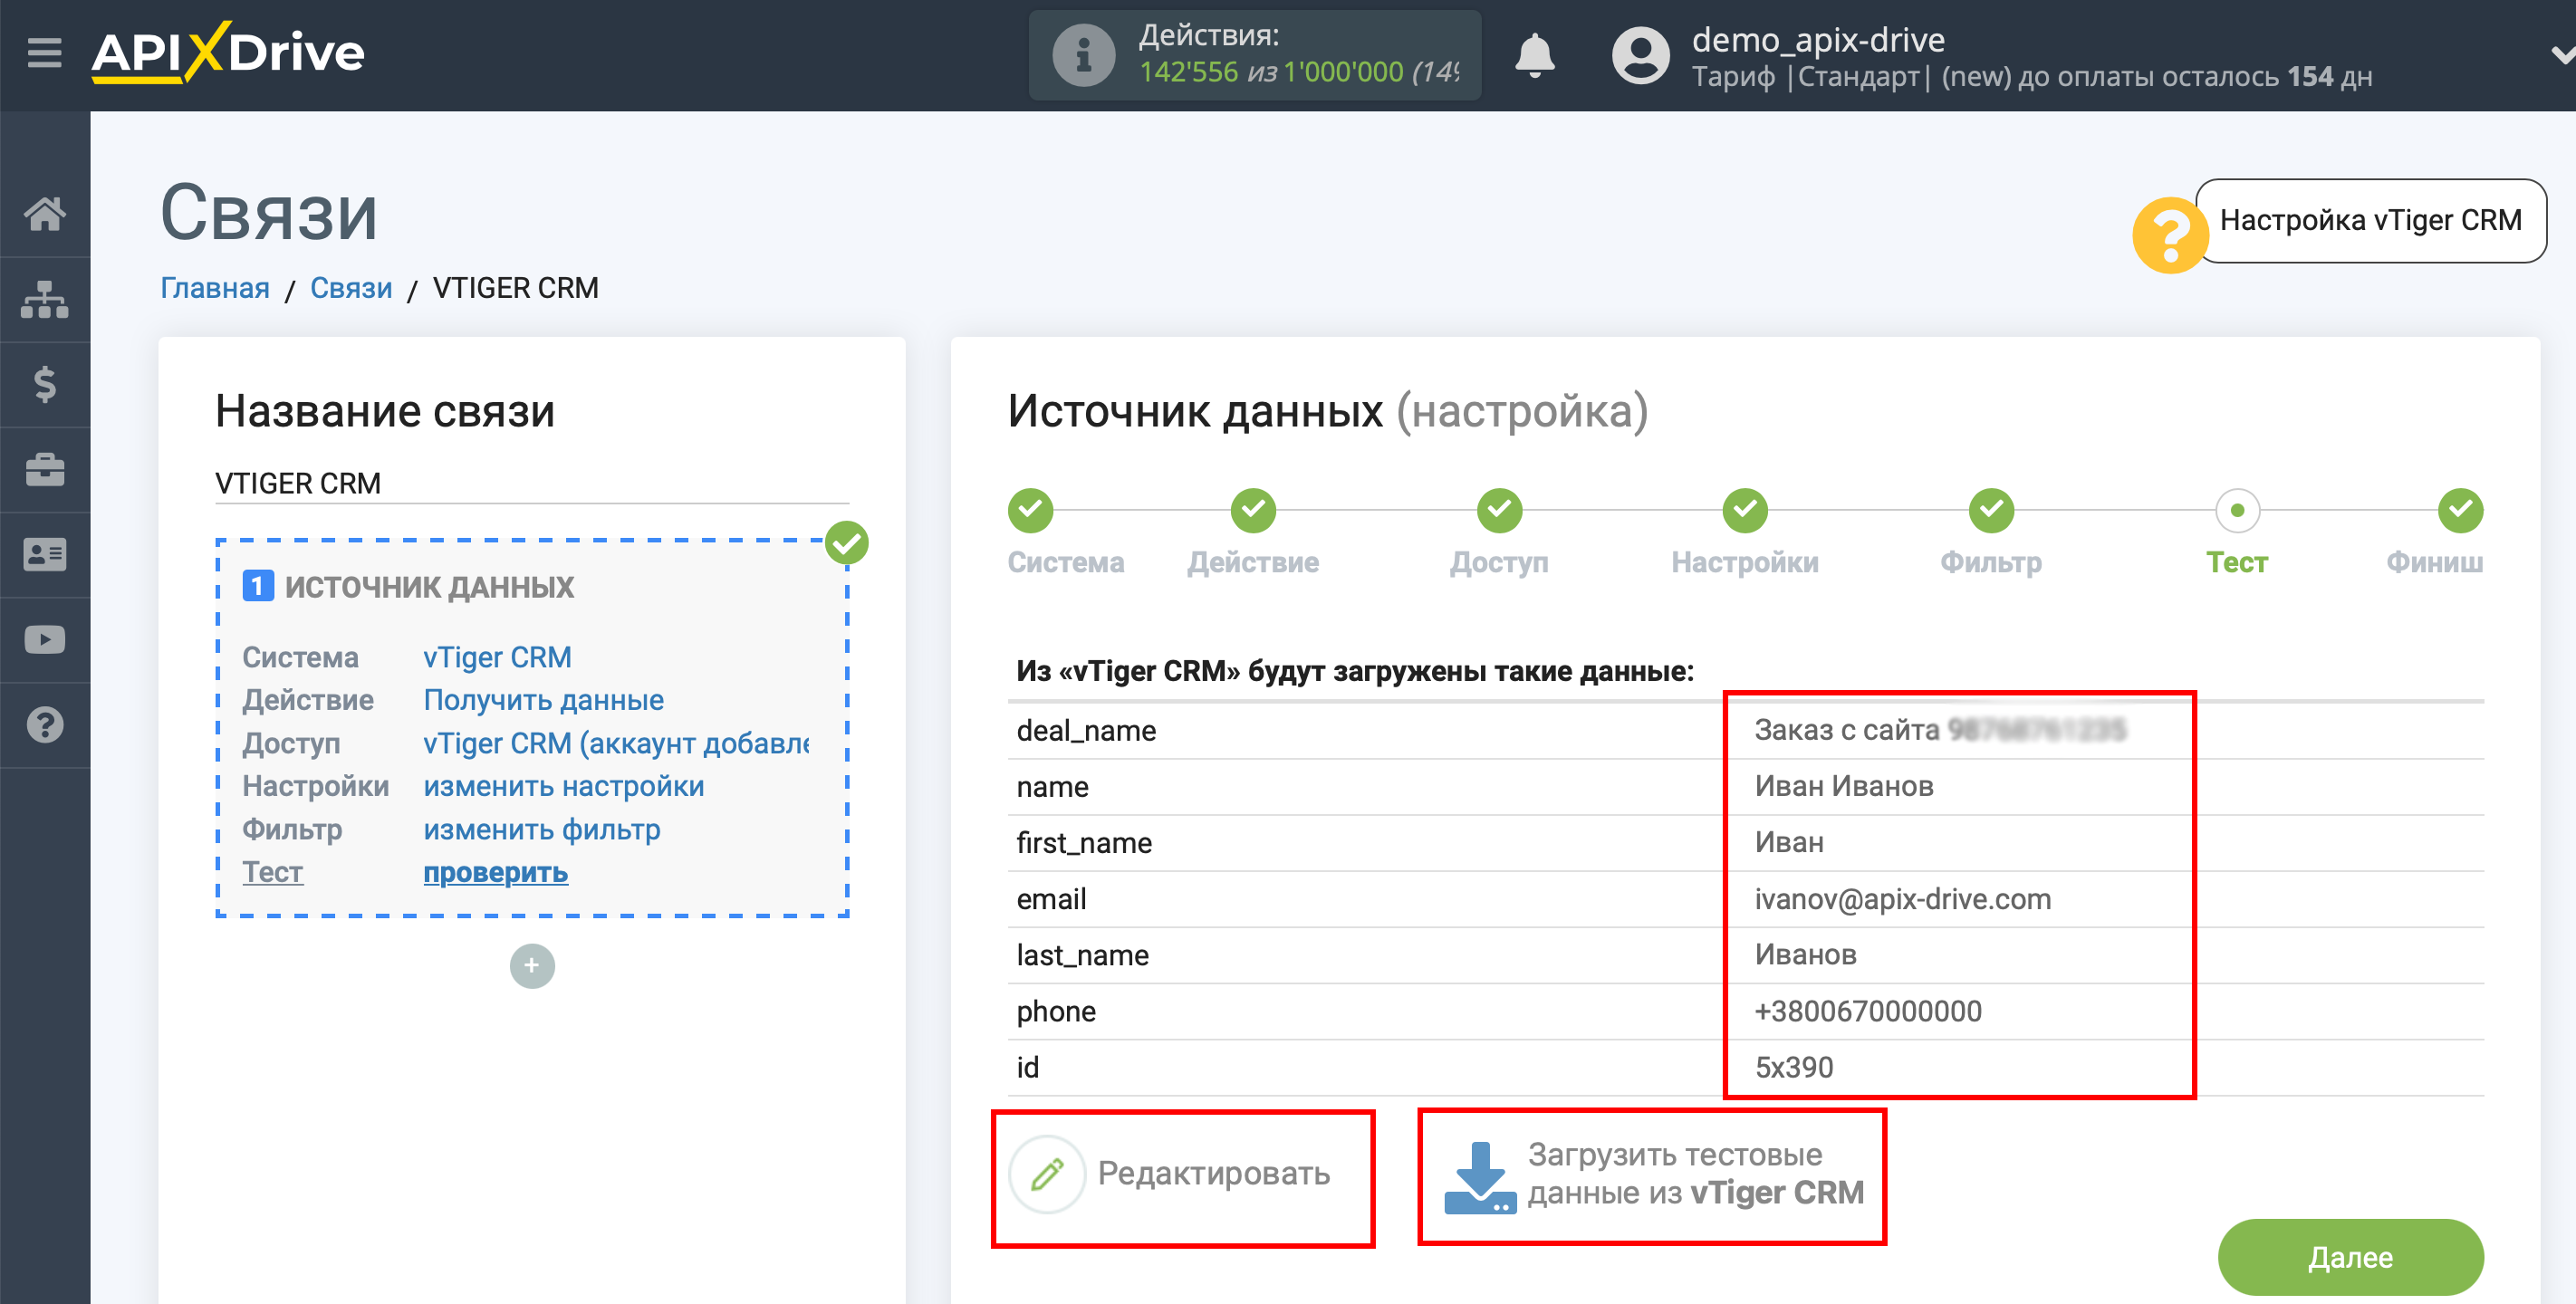Click the Фильтр step checkmark circle
The width and height of the screenshot is (2576, 1304).
tap(1991, 511)
